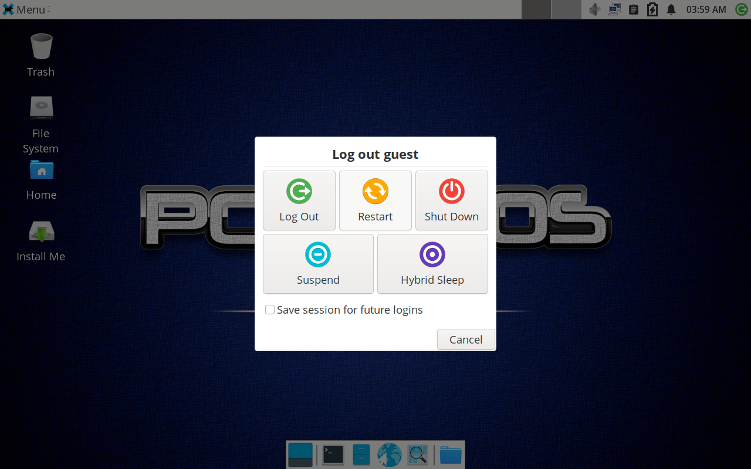Click the Log Out button
This screenshot has width=751, height=469.
click(299, 200)
